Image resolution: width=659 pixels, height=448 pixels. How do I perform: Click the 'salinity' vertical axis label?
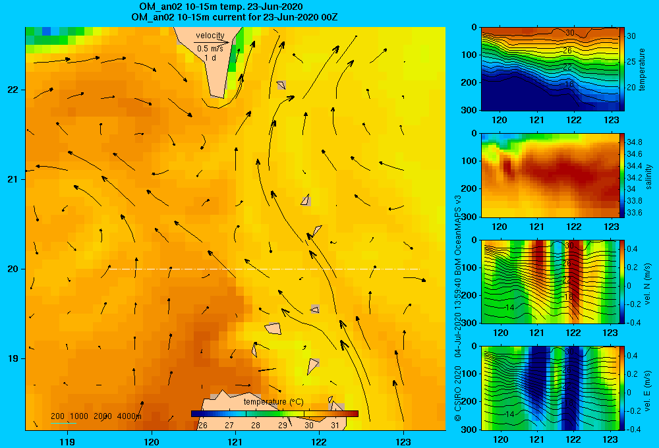click(649, 177)
